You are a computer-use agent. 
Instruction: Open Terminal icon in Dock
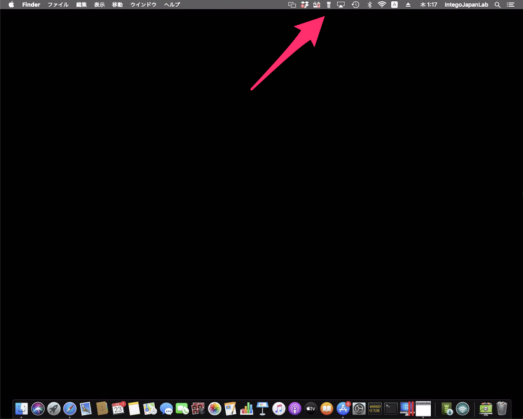[x=391, y=408]
